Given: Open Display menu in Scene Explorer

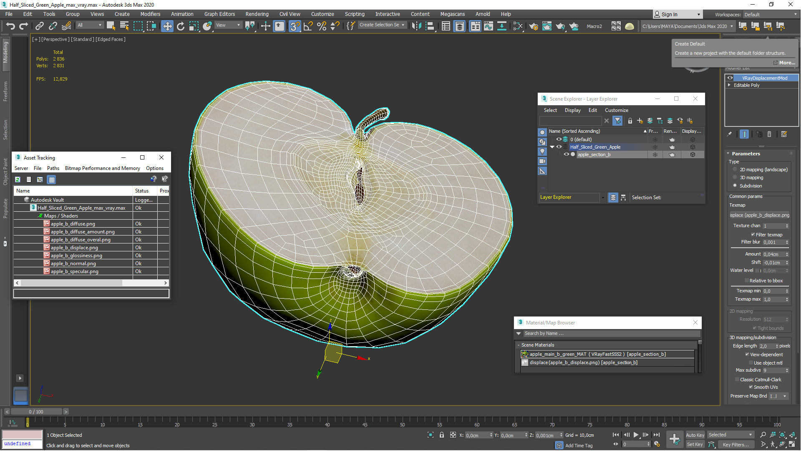Looking at the screenshot, I should click(x=572, y=110).
